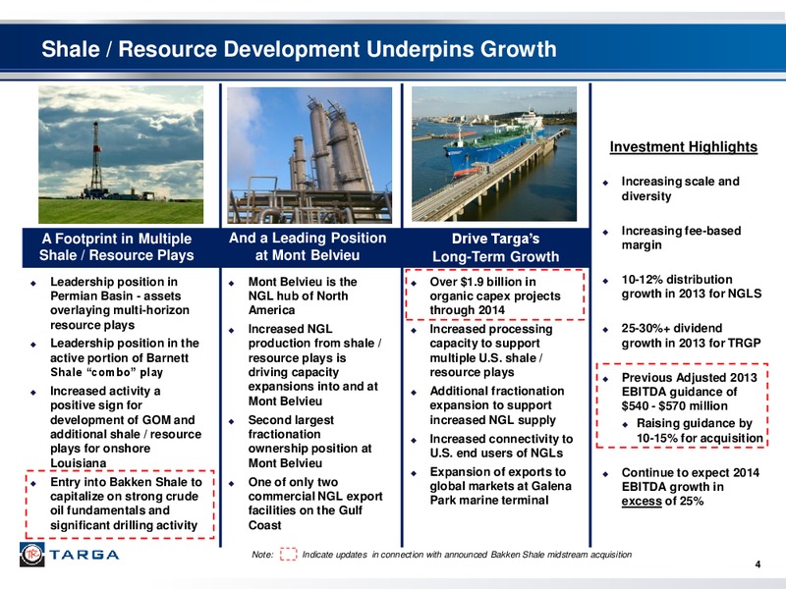Click the 'Investment Highlights' heading
The image size is (786, 589).
683,146
